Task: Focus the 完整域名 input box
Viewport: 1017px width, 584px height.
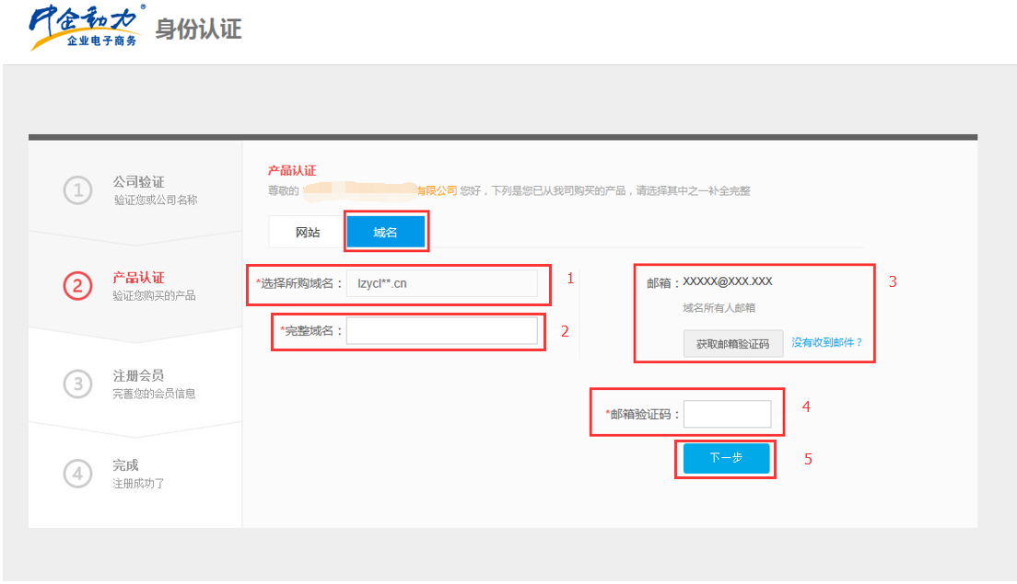Action: pos(441,331)
